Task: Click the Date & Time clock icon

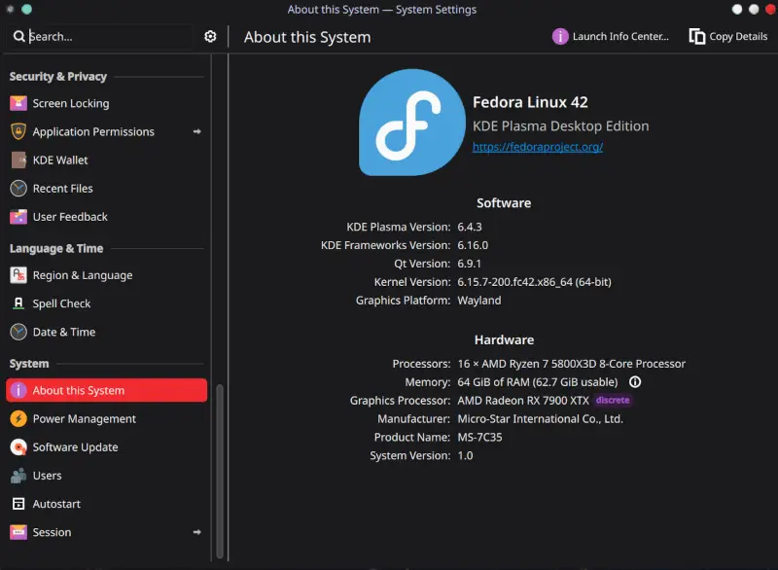Action: tap(18, 332)
